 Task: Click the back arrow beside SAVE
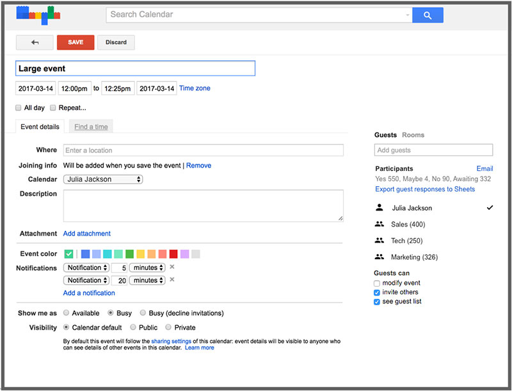pos(35,42)
